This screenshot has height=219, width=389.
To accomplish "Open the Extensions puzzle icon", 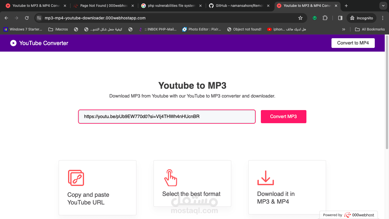I will [x=325, y=18].
